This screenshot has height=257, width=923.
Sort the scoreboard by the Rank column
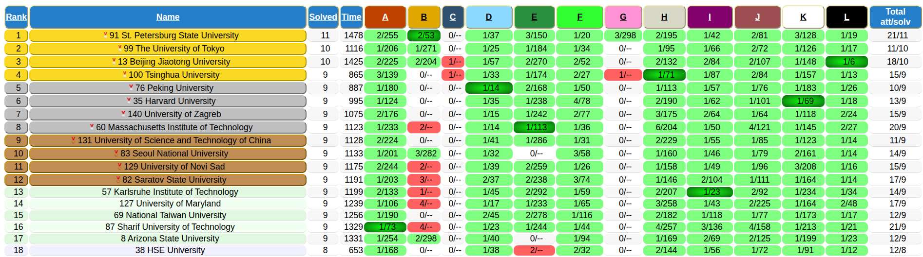16,17
